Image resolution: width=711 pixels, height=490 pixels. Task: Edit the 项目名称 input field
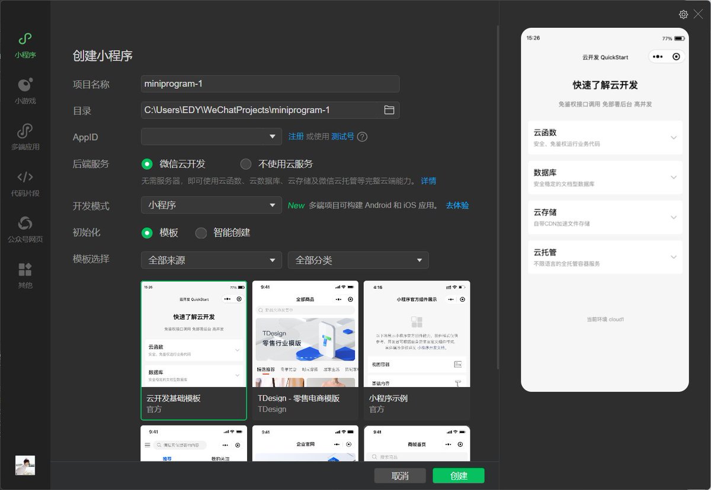click(270, 84)
